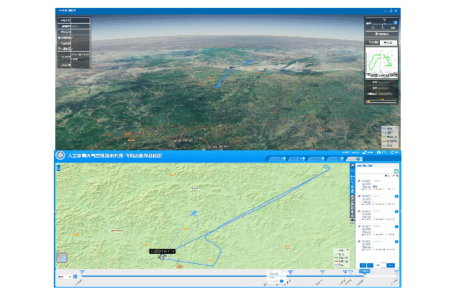Open the dropdown popup above the timeline

275,274
